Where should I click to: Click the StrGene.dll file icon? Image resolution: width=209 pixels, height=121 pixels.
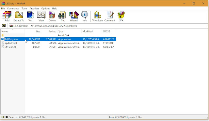(3, 47)
